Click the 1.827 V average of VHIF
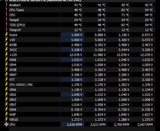Image resolution: width=160 pixels, height=131 pixels. point(147,115)
